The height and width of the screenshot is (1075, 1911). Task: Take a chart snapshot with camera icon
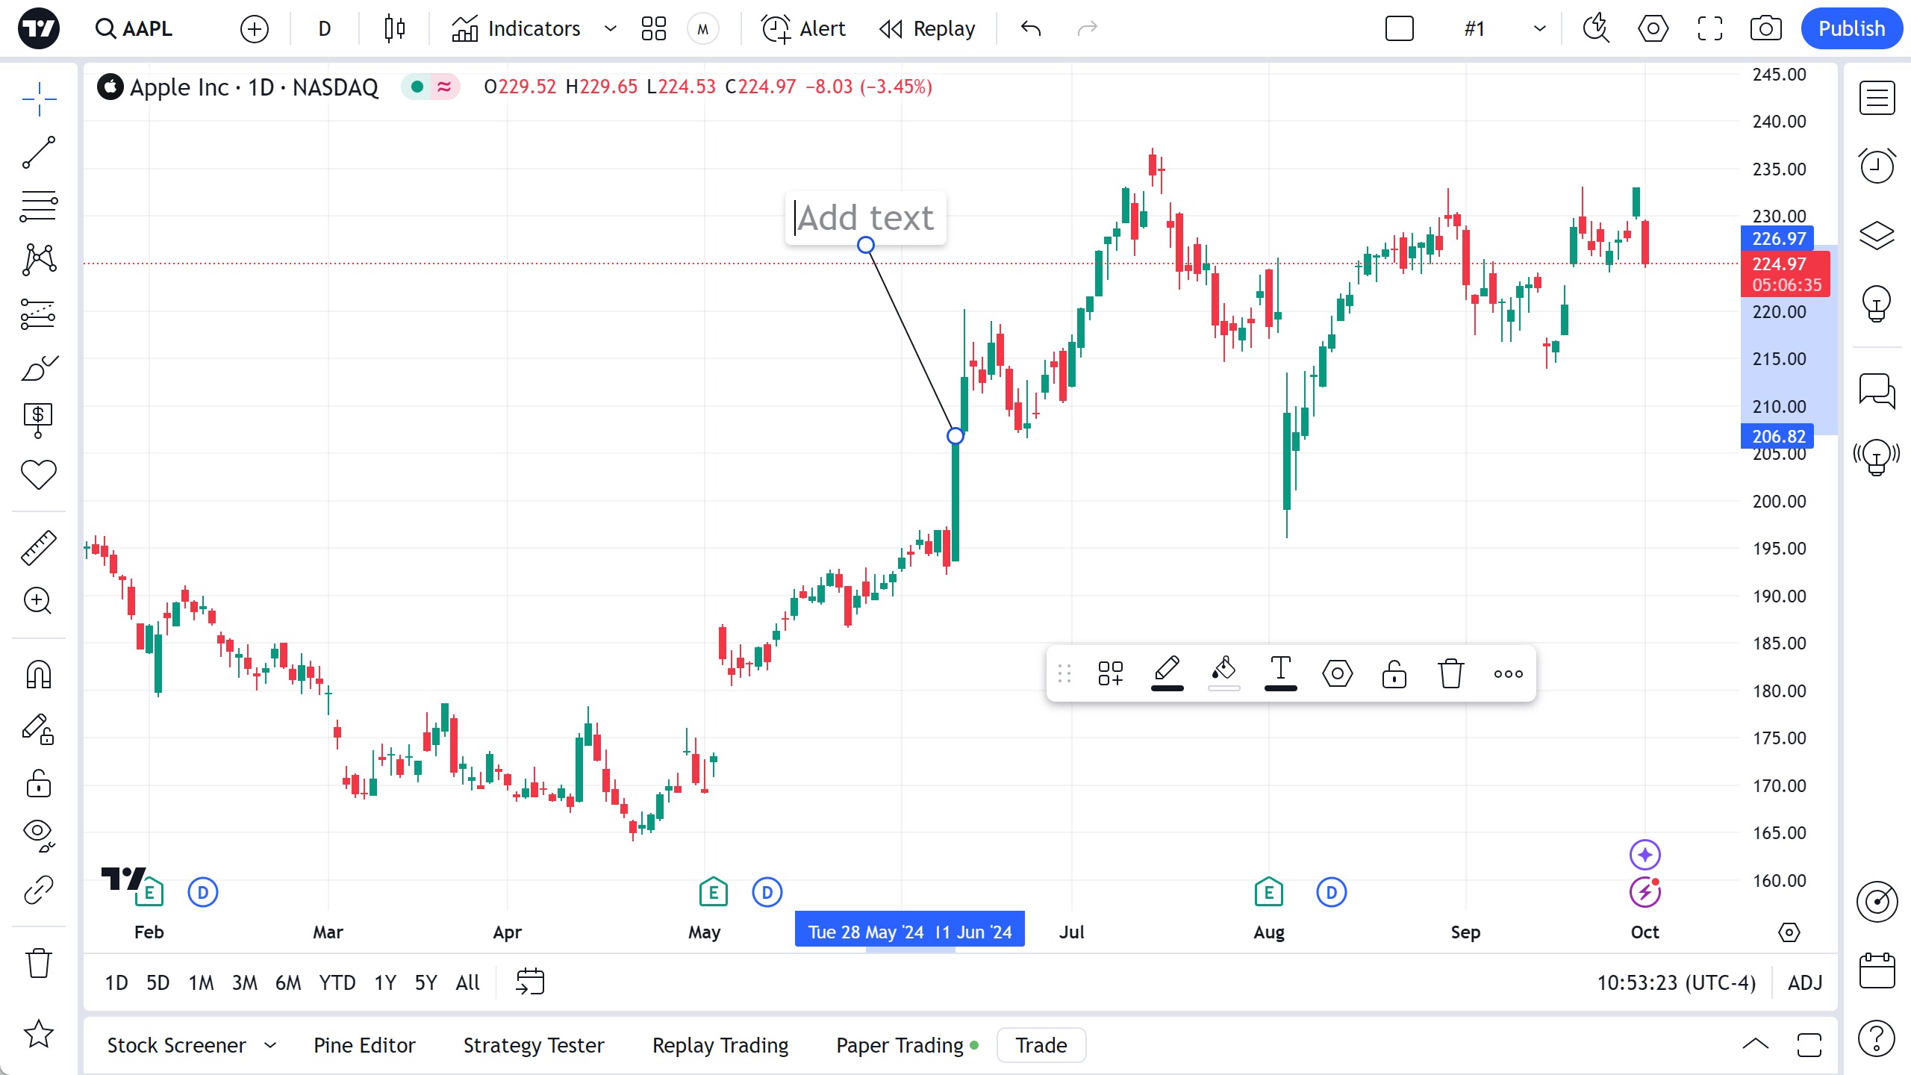1765,29
